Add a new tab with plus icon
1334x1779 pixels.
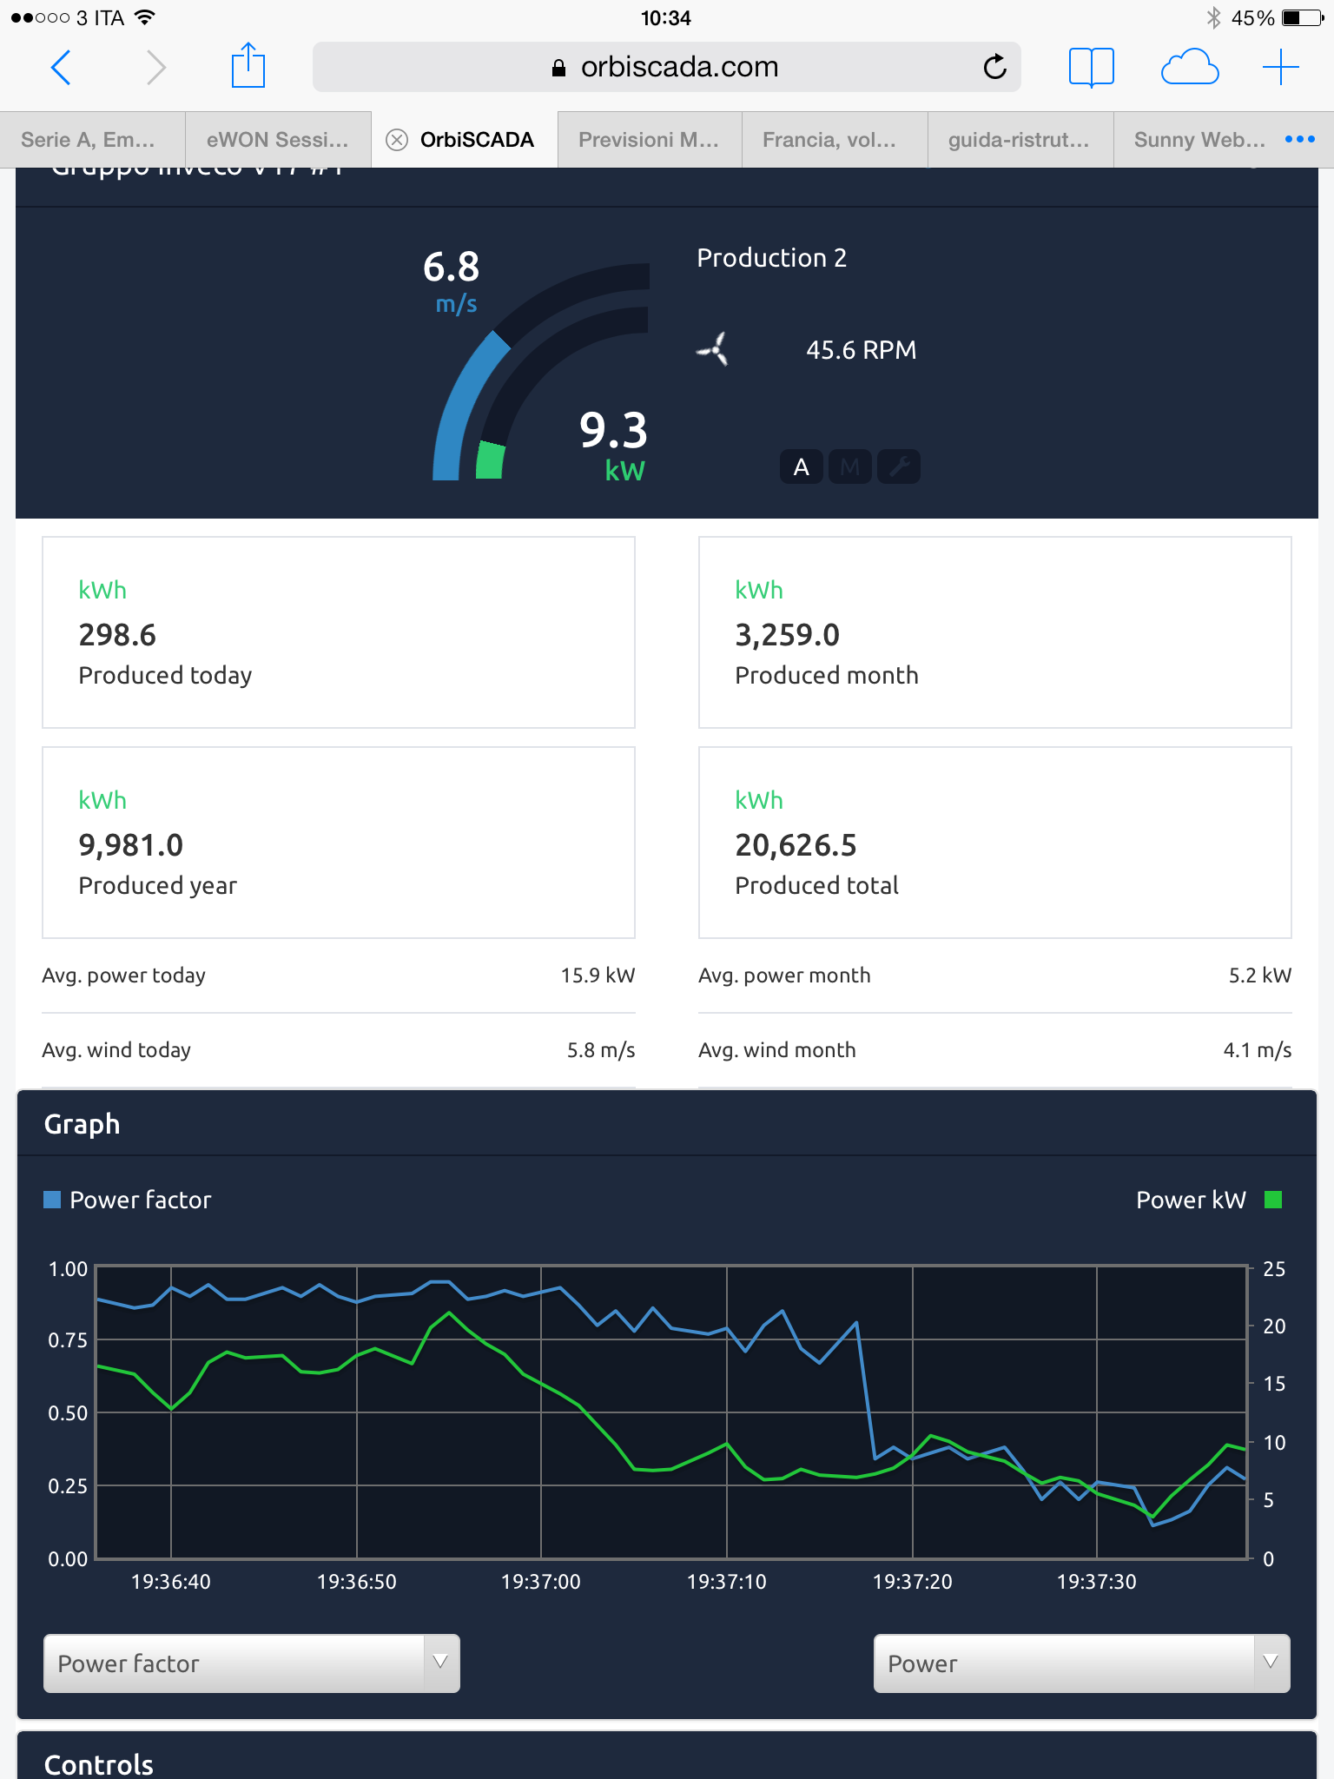pyautogui.click(x=1280, y=67)
